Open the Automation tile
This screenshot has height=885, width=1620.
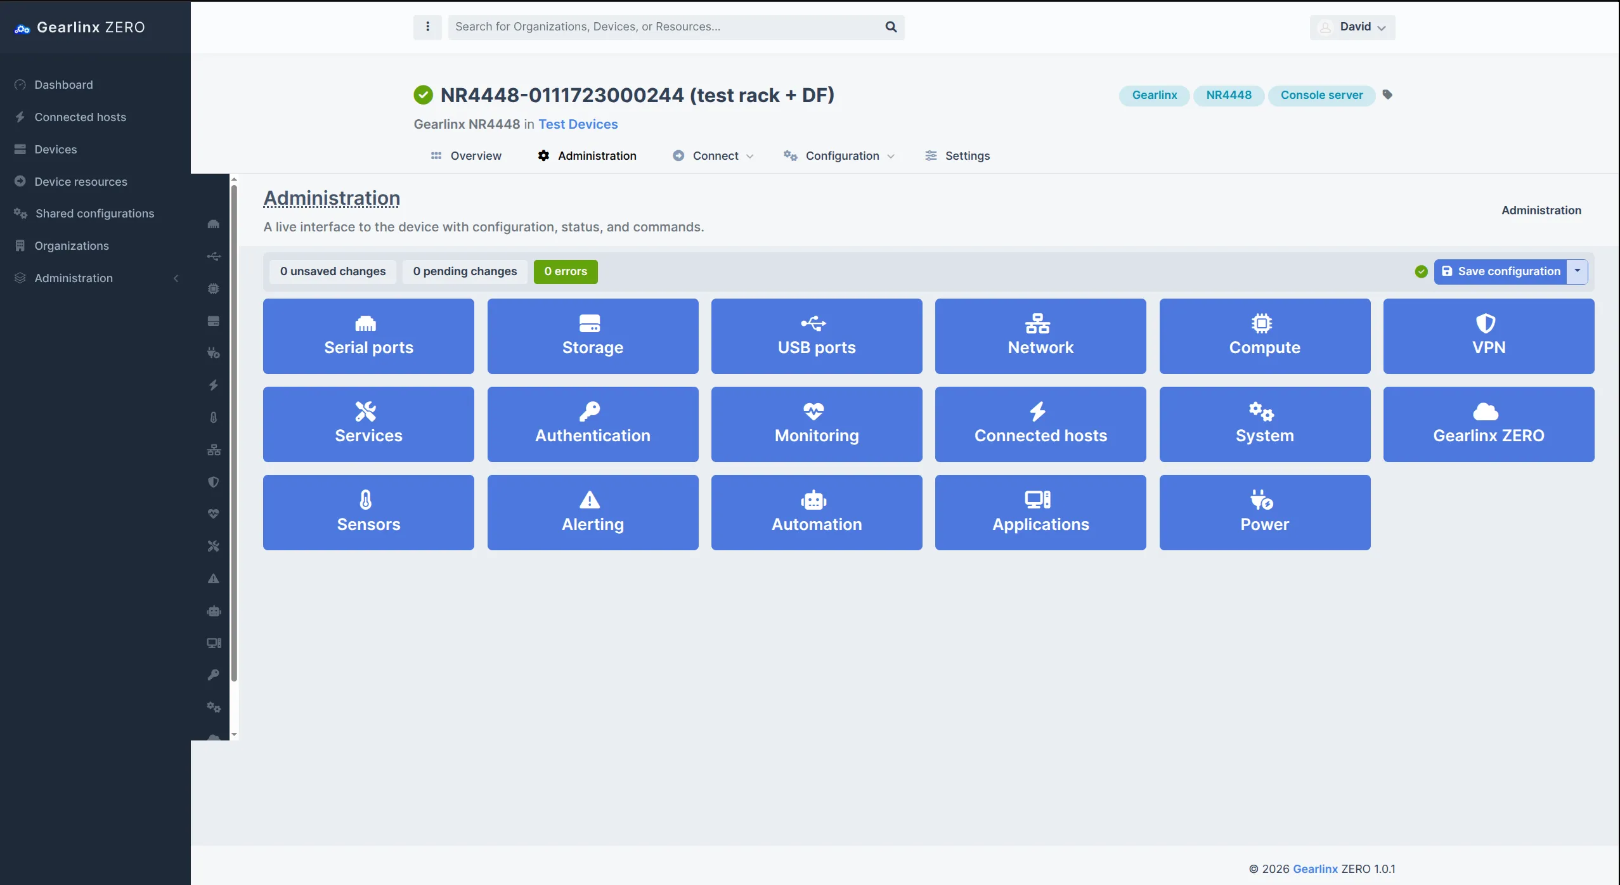click(x=817, y=512)
